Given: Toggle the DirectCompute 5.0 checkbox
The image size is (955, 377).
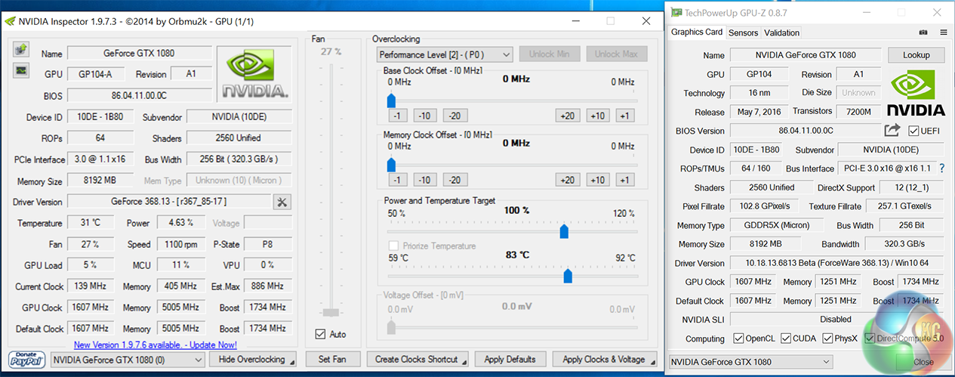Looking at the screenshot, I should [x=870, y=338].
